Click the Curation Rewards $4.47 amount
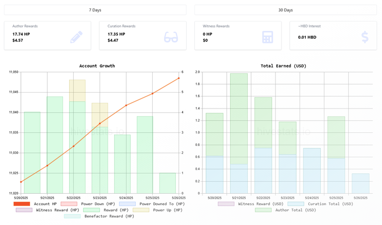The width and height of the screenshot is (382, 225). coord(113,40)
